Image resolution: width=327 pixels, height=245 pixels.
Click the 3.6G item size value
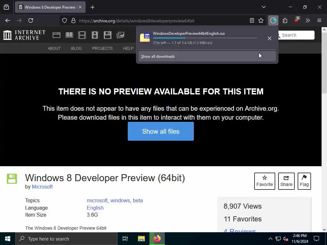(92, 215)
